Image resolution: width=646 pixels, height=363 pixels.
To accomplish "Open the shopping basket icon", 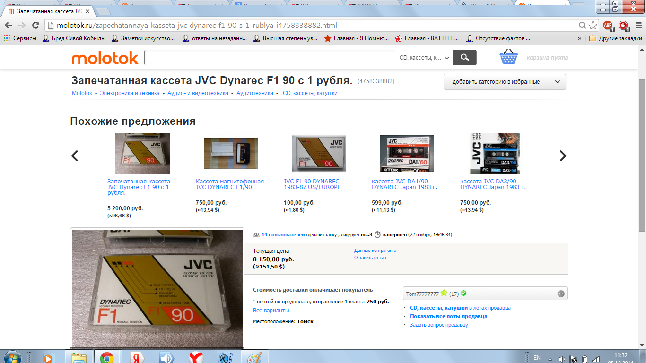I will click(x=509, y=57).
